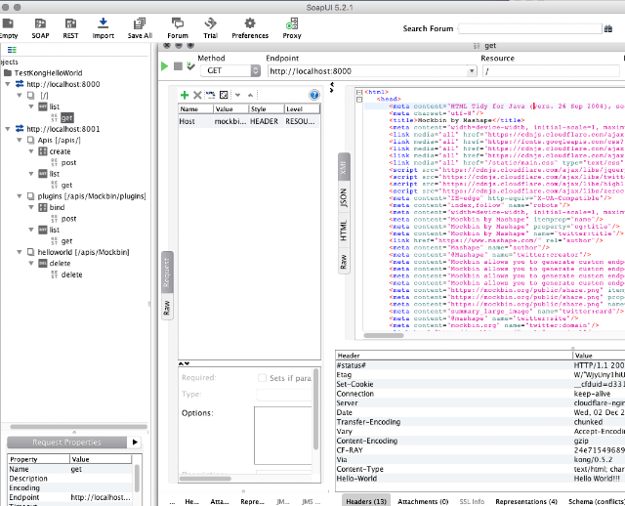Collapse the bind method node

pos(31,207)
